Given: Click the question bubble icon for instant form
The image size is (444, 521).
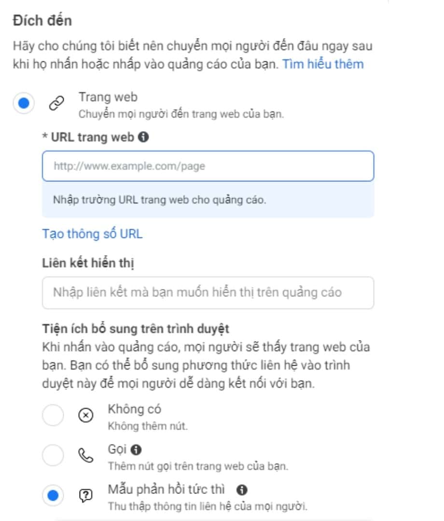Looking at the screenshot, I should point(85,495).
